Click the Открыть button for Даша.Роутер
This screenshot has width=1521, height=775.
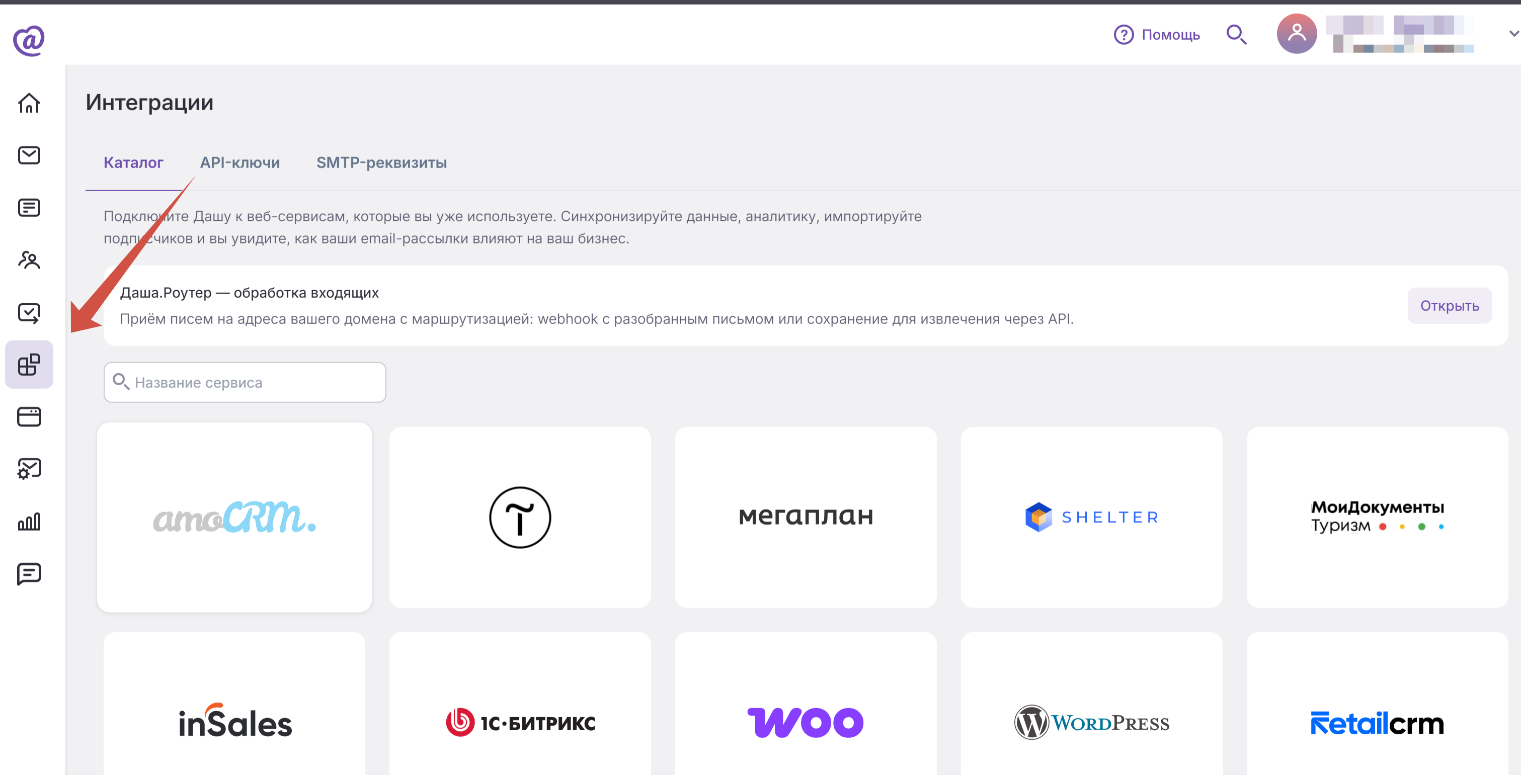(x=1450, y=306)
